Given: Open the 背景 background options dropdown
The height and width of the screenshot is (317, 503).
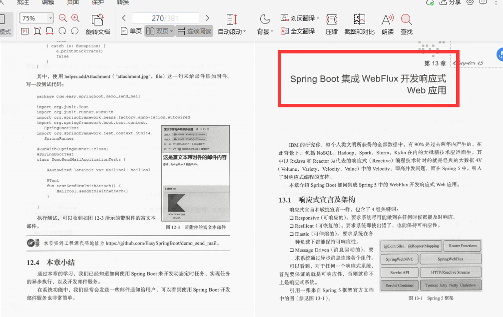Looking at the screenshot, I should 265,31.
